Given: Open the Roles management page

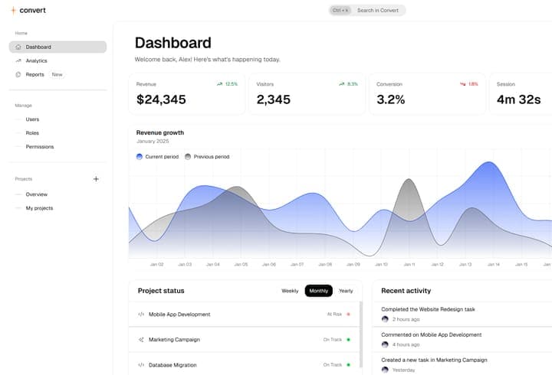Looking at the screenshot, I should [x=32, y=133].
